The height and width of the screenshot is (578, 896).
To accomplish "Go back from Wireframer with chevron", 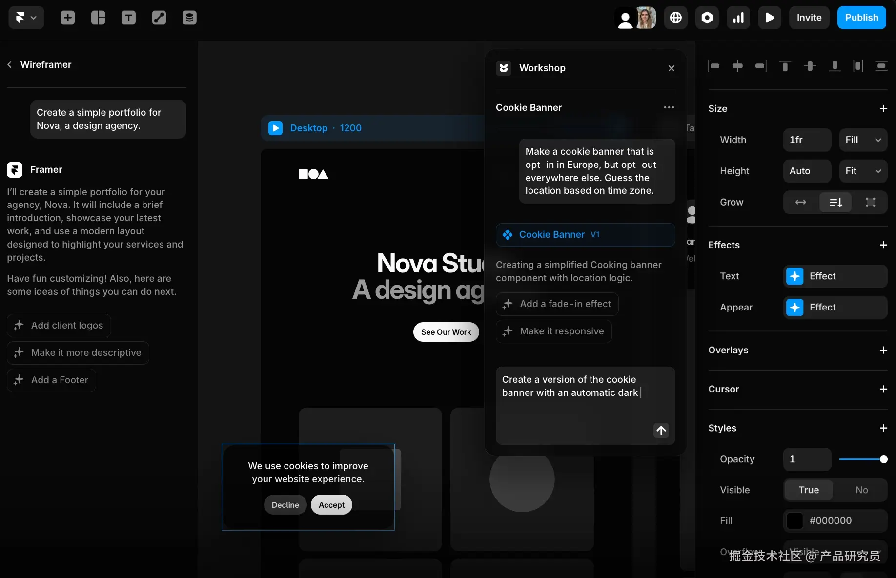I will (9, 64).
